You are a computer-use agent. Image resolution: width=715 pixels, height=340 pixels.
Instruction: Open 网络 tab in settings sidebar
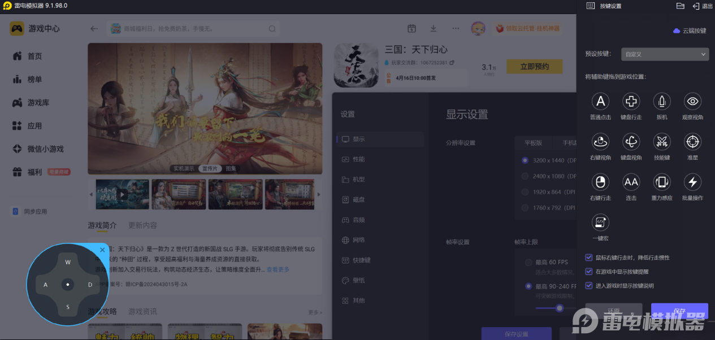pyautogui.click(x=380, y=240)
